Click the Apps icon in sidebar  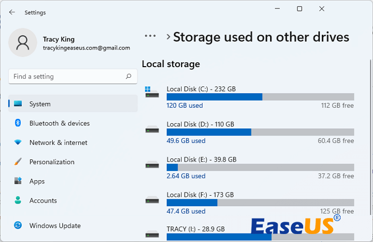click(18, 181)
